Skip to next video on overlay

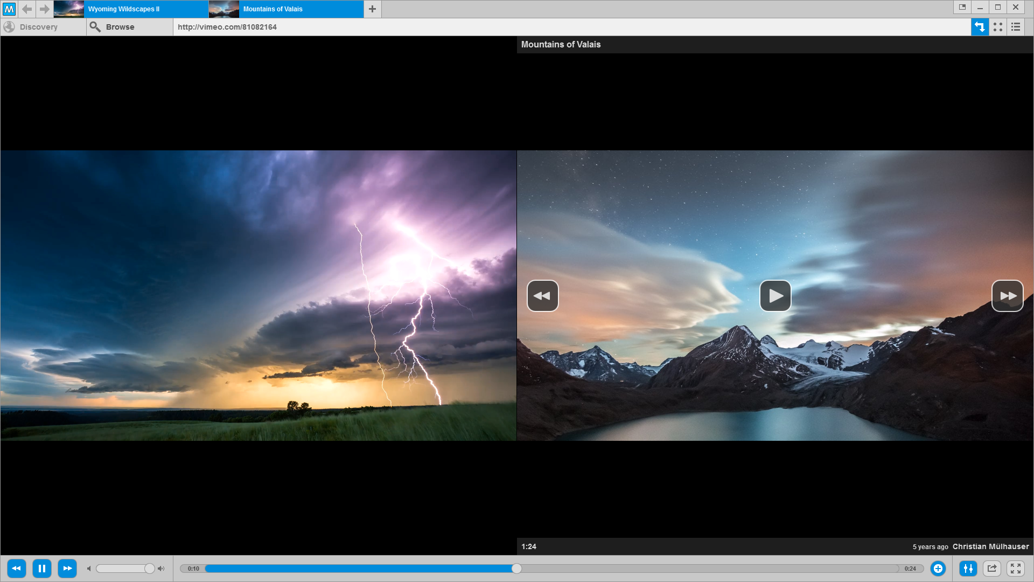[x=1008, y=296]
